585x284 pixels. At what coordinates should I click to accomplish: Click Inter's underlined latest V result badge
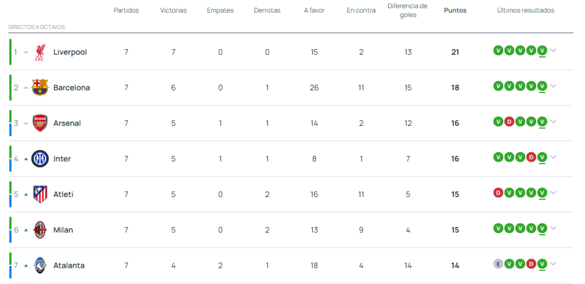[x=542, y=157]
